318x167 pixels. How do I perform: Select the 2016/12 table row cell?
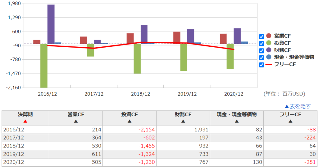[x=25, y=130]
